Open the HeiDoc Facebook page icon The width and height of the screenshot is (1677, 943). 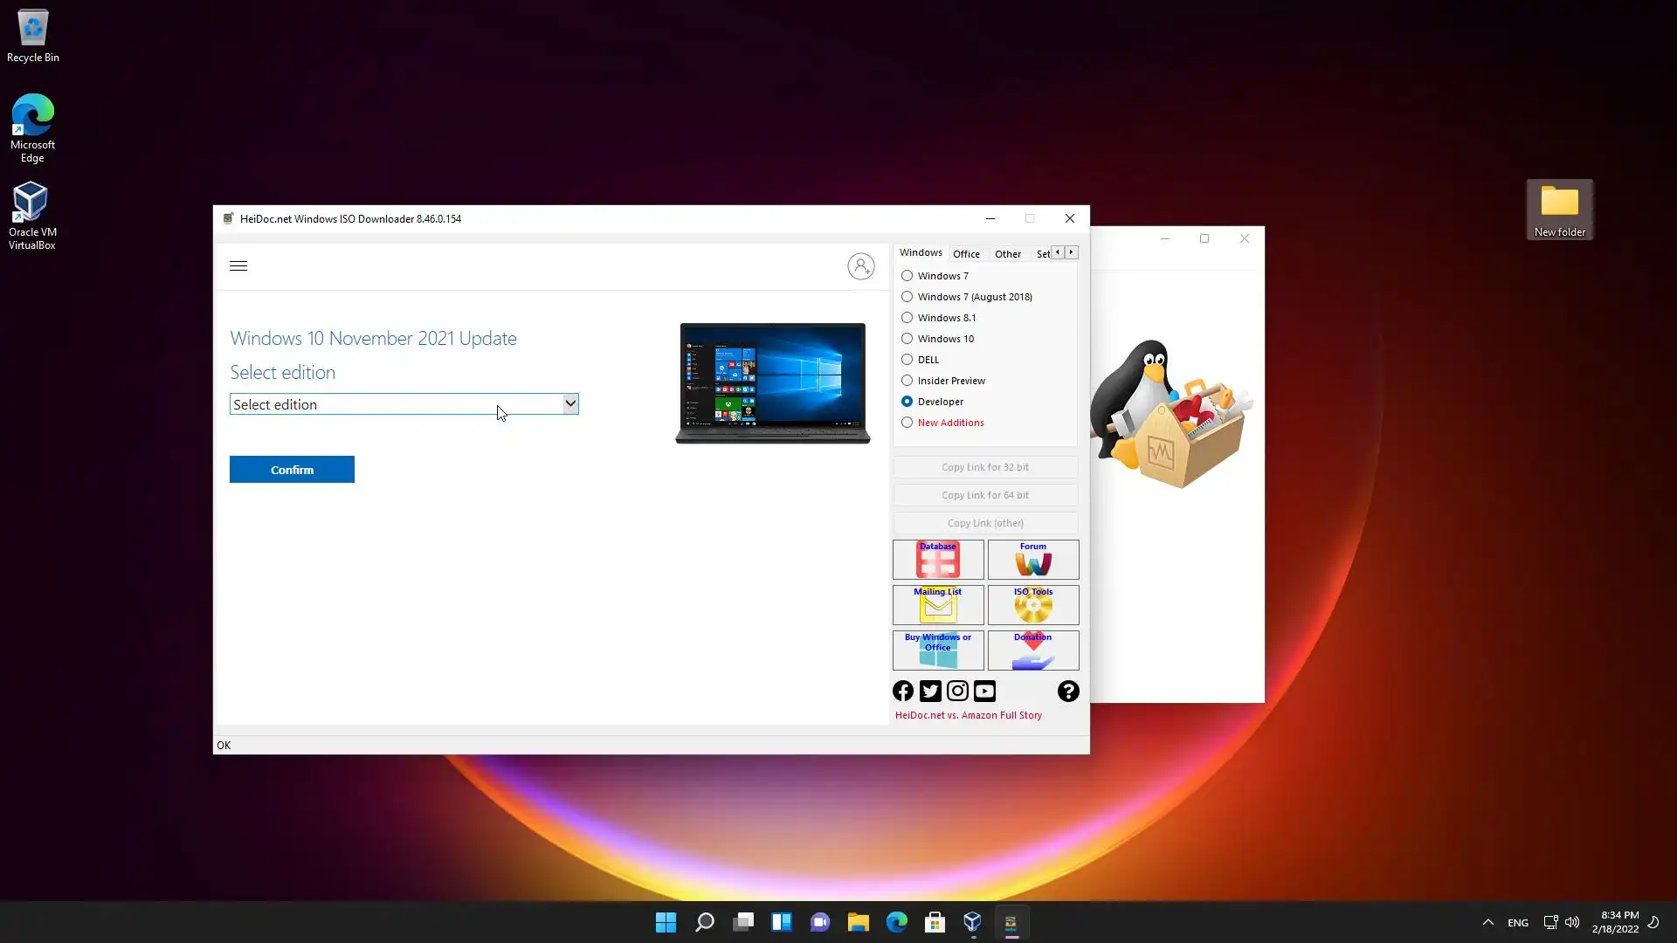tap(903, 692)
